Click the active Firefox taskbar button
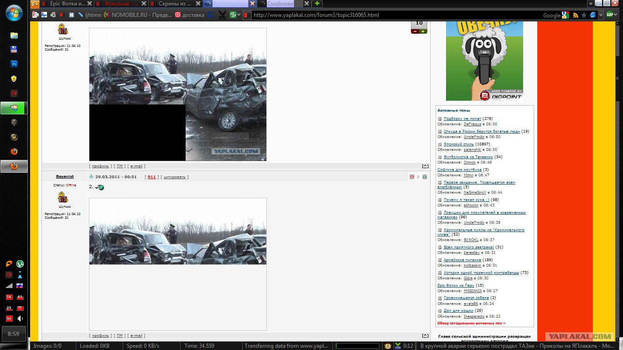 (14, 166)
